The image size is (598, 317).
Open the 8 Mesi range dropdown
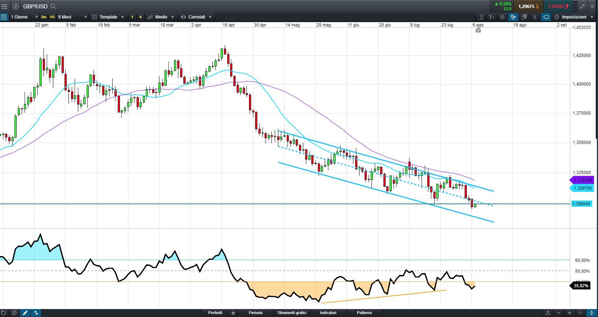click(x=72, y=17)
